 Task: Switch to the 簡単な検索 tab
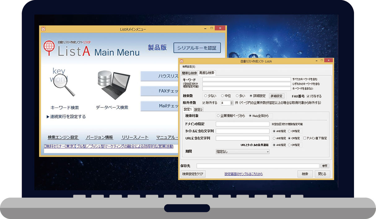(x=189, y=73)
